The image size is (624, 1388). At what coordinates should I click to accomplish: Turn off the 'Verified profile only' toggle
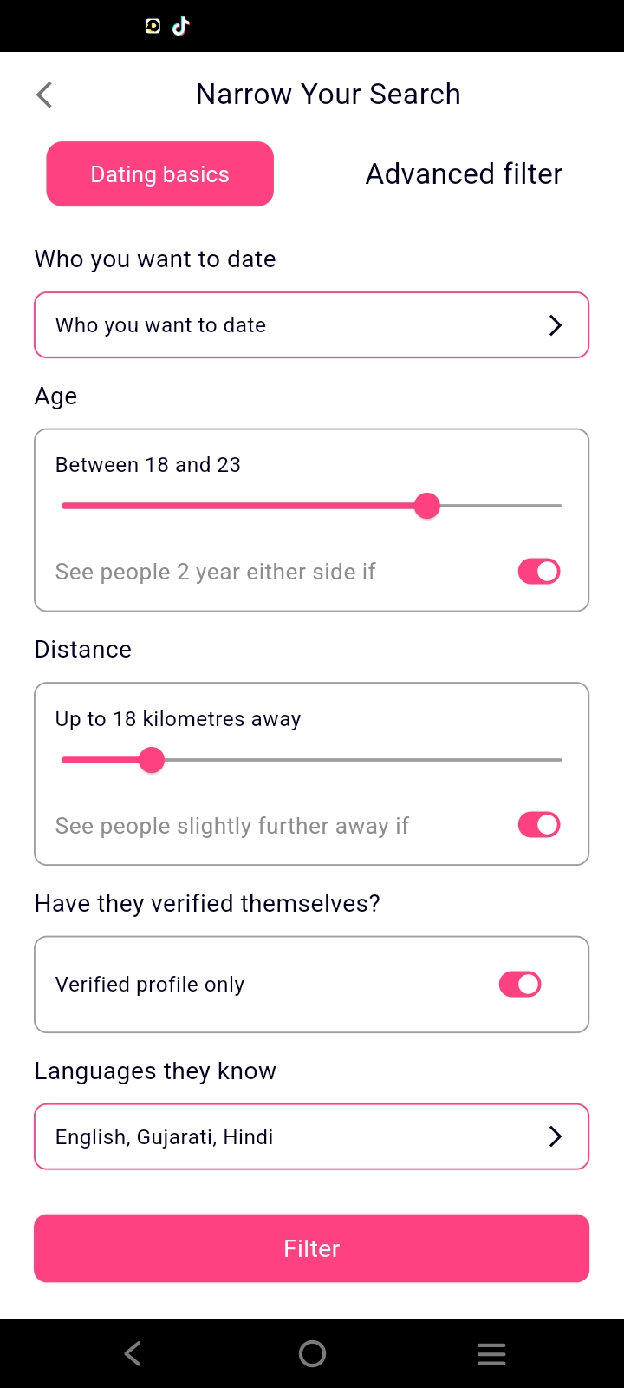(519, 984)
